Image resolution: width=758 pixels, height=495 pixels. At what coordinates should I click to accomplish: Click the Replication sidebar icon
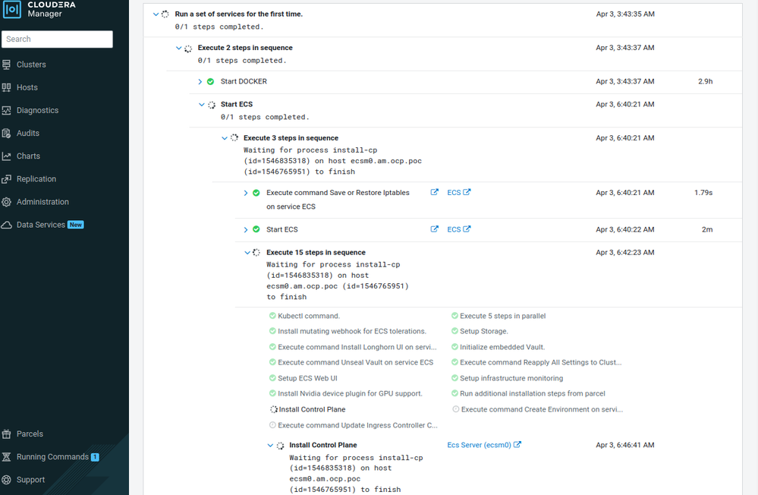point(6,179)
